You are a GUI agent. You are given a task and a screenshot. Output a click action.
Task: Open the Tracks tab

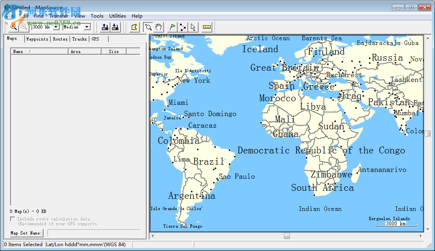79,39
